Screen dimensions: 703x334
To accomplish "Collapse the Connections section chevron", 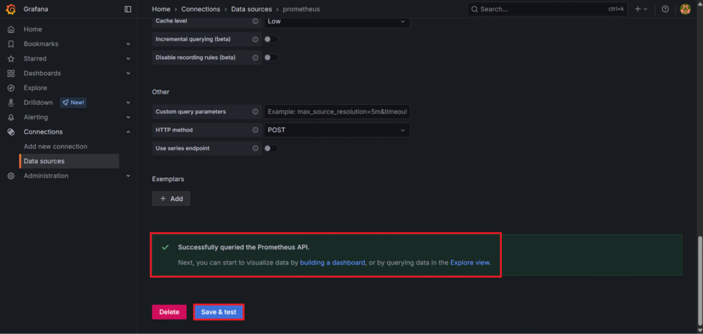I will [x=128, y=132].
